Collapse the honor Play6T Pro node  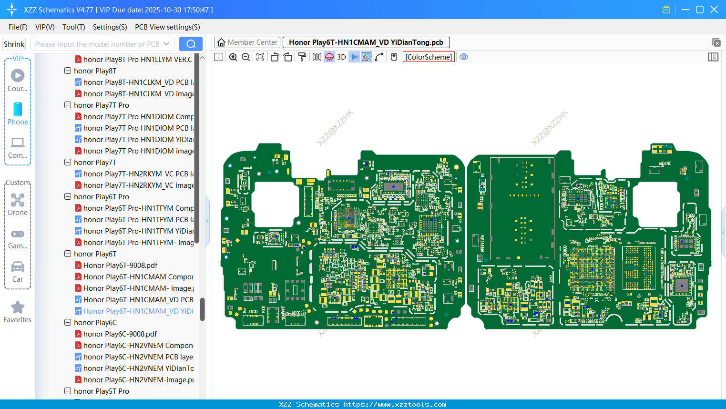pos(68,196)
